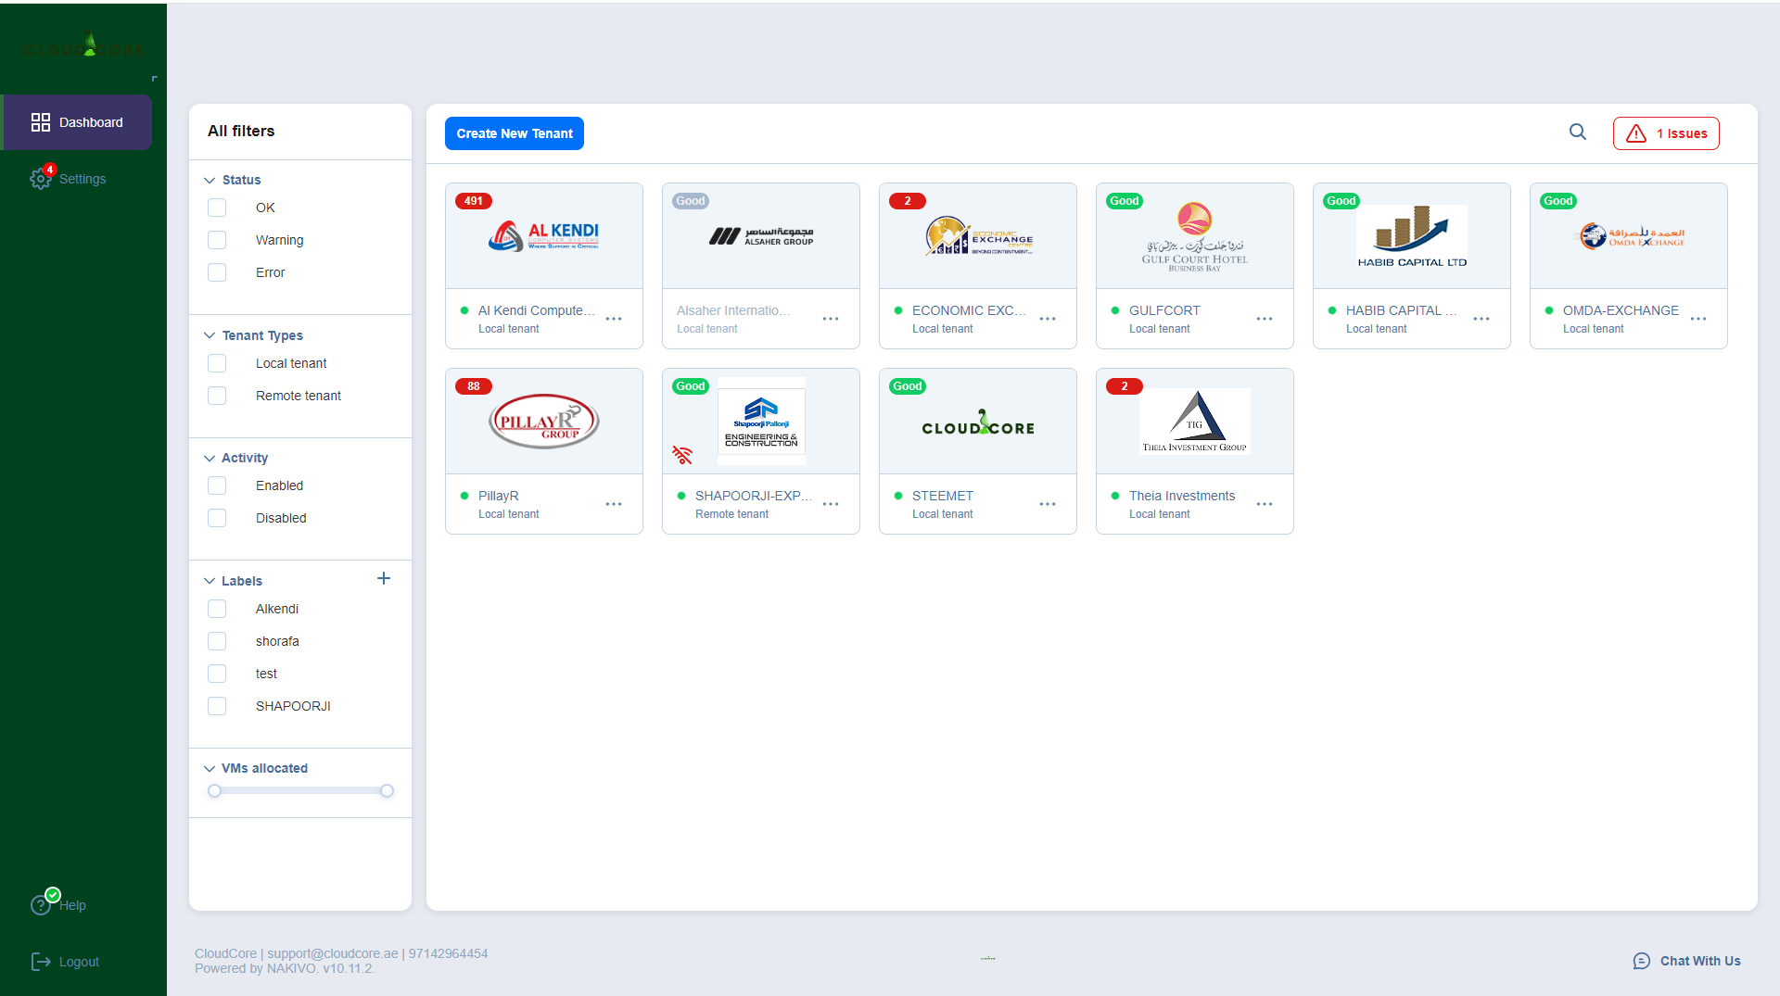This screenshot has width=1780, height=996.
Task: Open options menu for PillayR tenant
Action: [x=614, y=504]
